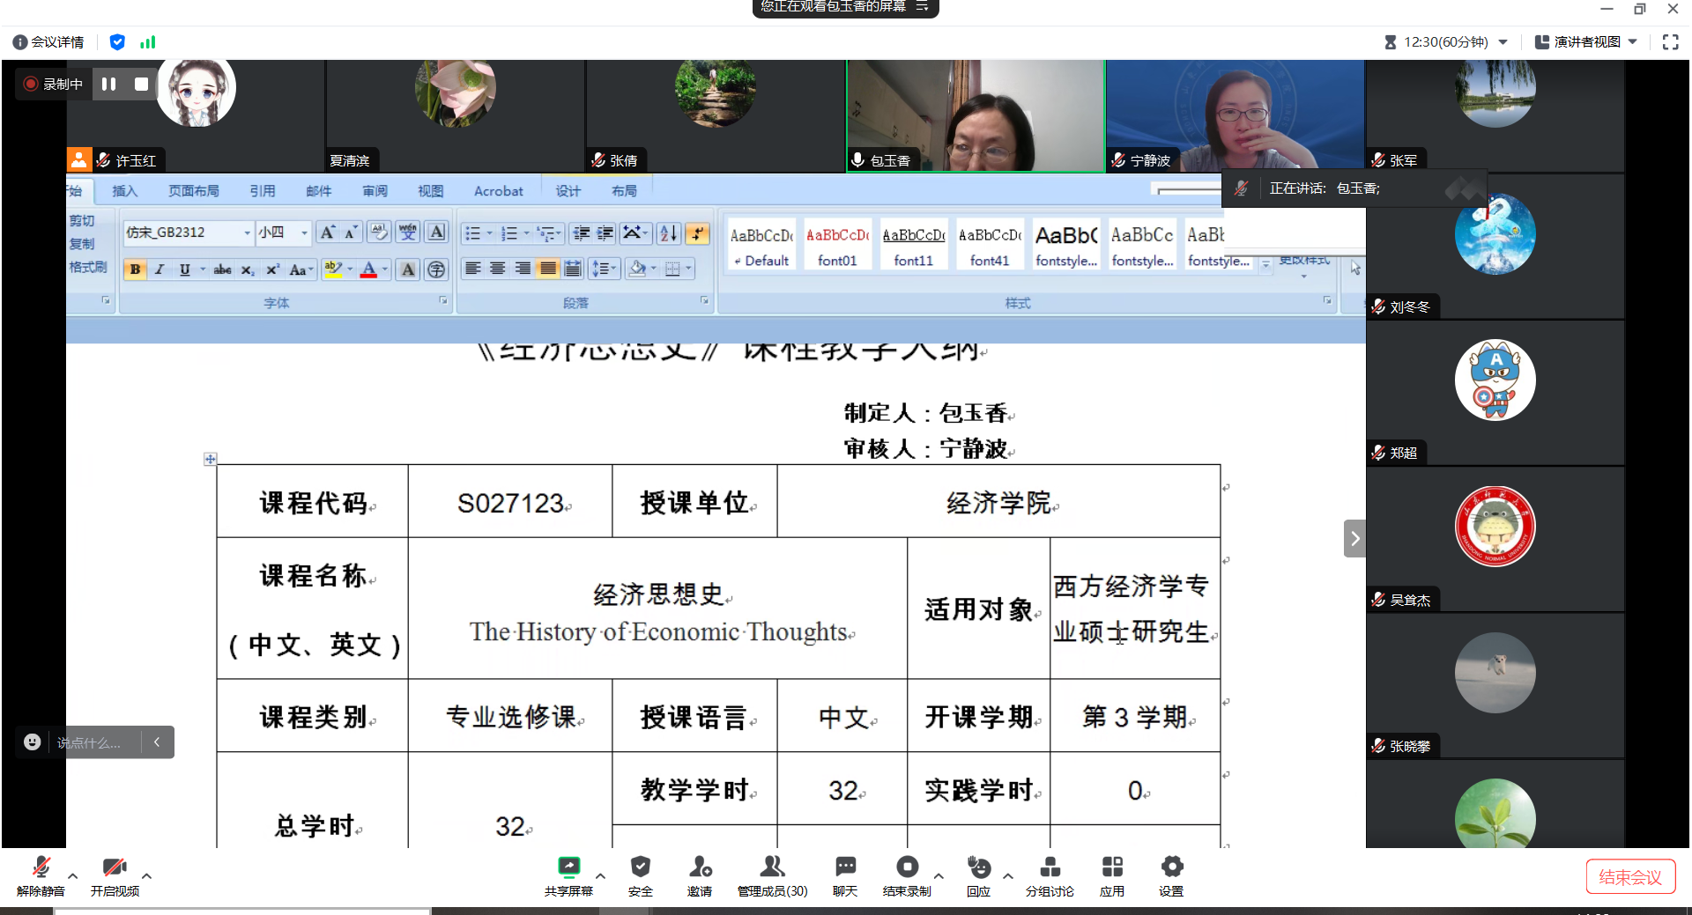
Task: Open the 应用 apps icon
Action: (x=1112, y=868)
